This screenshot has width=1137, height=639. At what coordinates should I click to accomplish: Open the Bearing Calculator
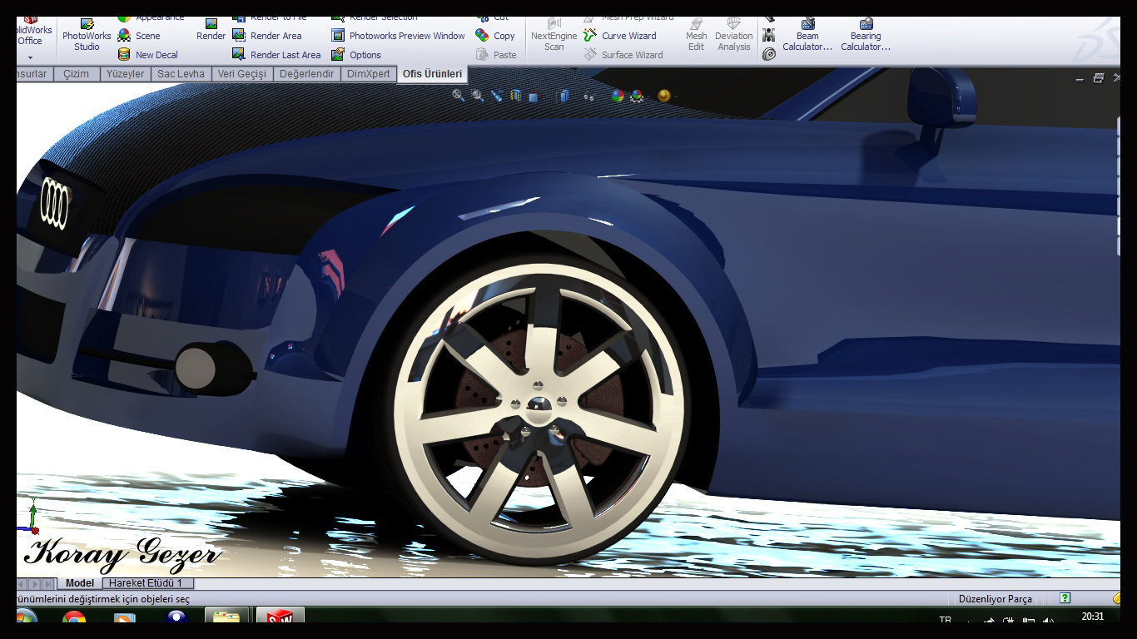point(866,36)
